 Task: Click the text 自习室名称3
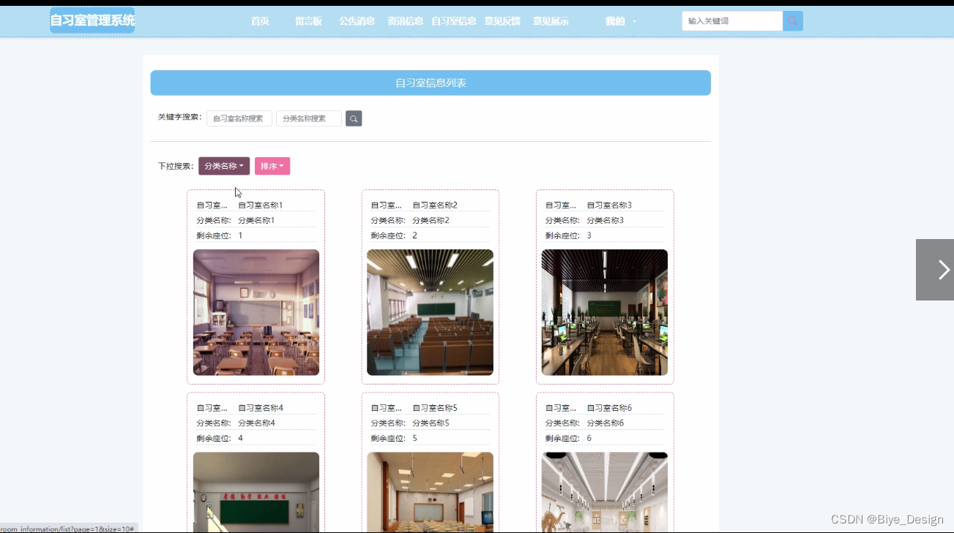(609, 205)
